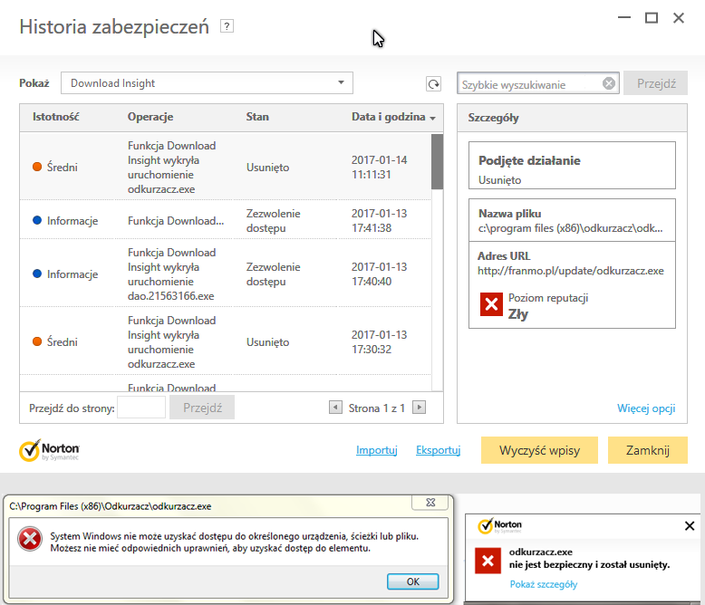705x605 pixels.
Task: Click the Zamknij button
Action: (x=647, y=450)
